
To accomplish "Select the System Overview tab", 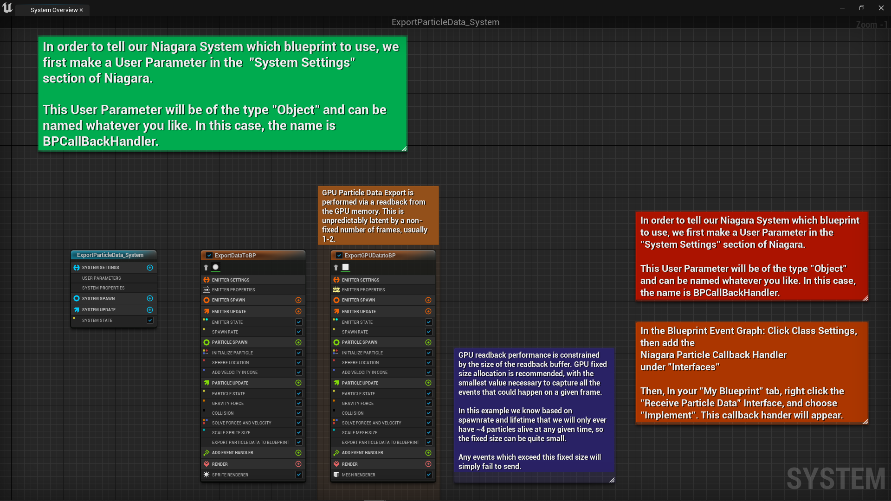I will (53, 10).
